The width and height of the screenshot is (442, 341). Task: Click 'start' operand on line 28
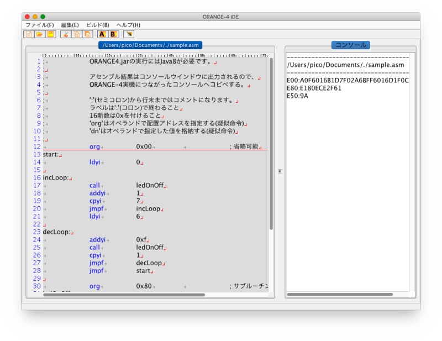pyautogui.click(x=143, y=271)
